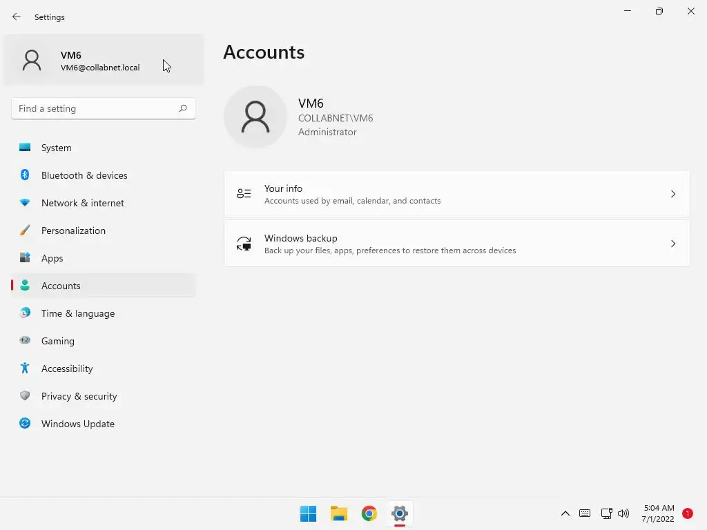Click the Privacy shield icon

point(25,395)
